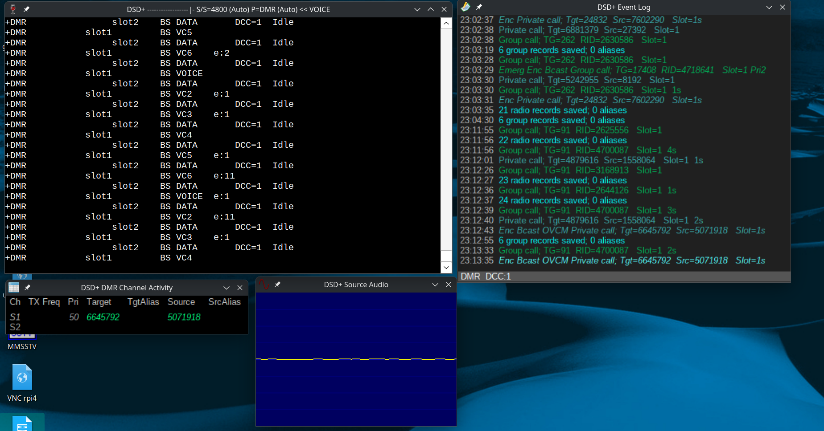The width and height of the screenshot is (824, 431).
Task: Click priority value 50 in S1 row
Action: tap(74, 317)
